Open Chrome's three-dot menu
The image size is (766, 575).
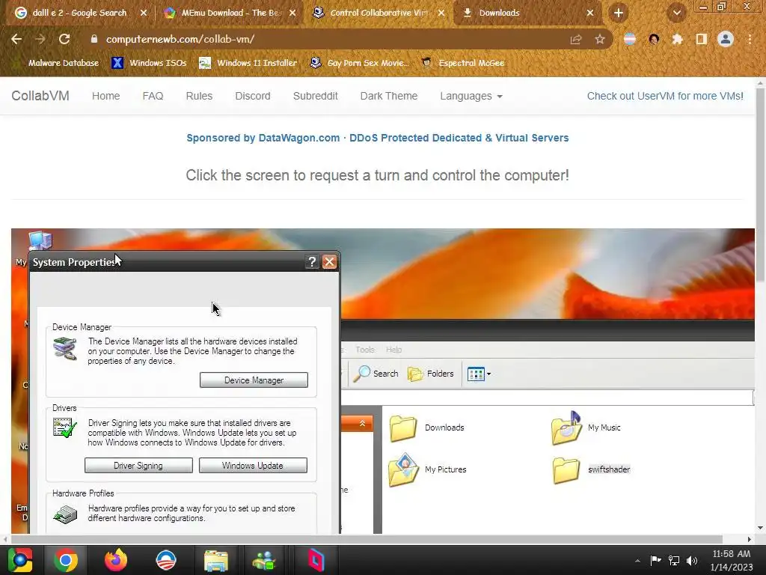tap(750, 39)
